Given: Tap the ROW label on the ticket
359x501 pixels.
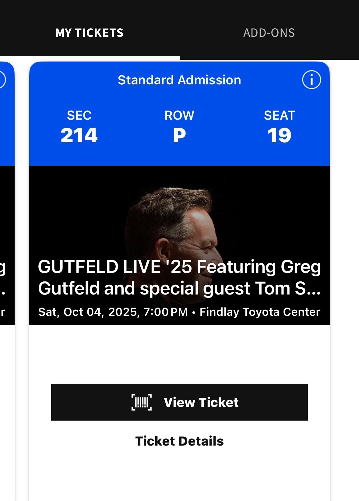Looking at the screenshot, I should [x=179, y=115].
